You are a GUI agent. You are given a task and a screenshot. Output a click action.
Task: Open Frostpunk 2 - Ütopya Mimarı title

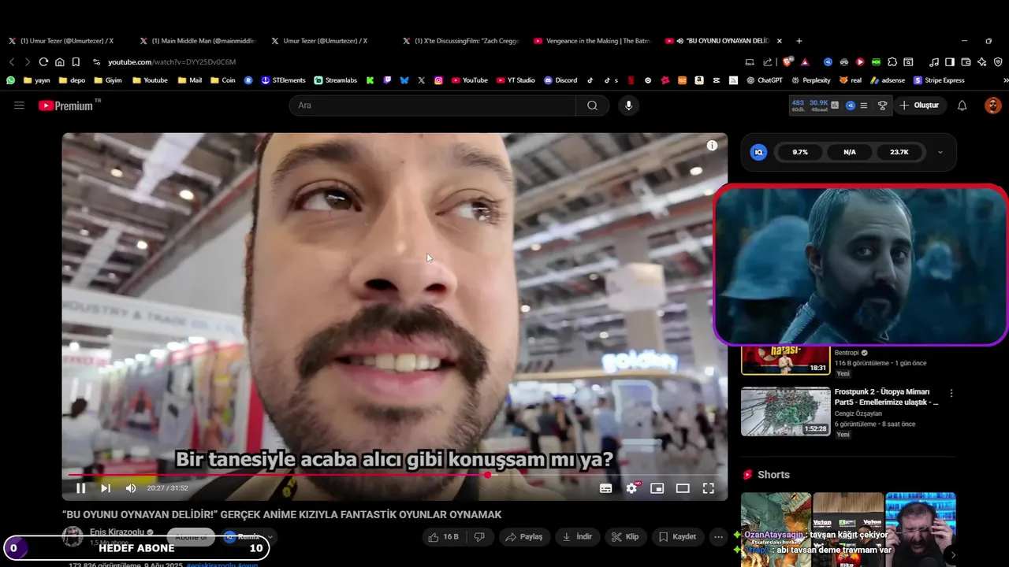[886, 397]
